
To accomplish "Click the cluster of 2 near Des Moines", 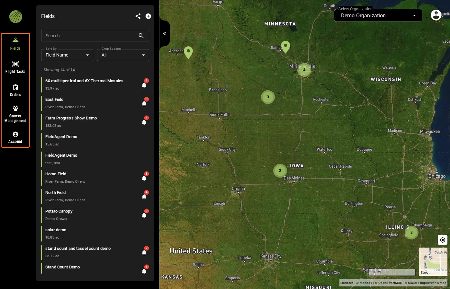I will (x=280, y=171).
